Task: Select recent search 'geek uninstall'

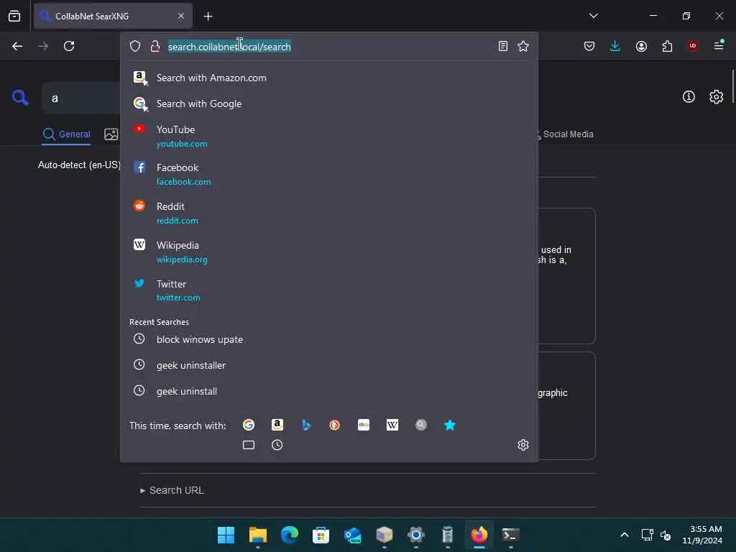Action: [x=328, y=391]
